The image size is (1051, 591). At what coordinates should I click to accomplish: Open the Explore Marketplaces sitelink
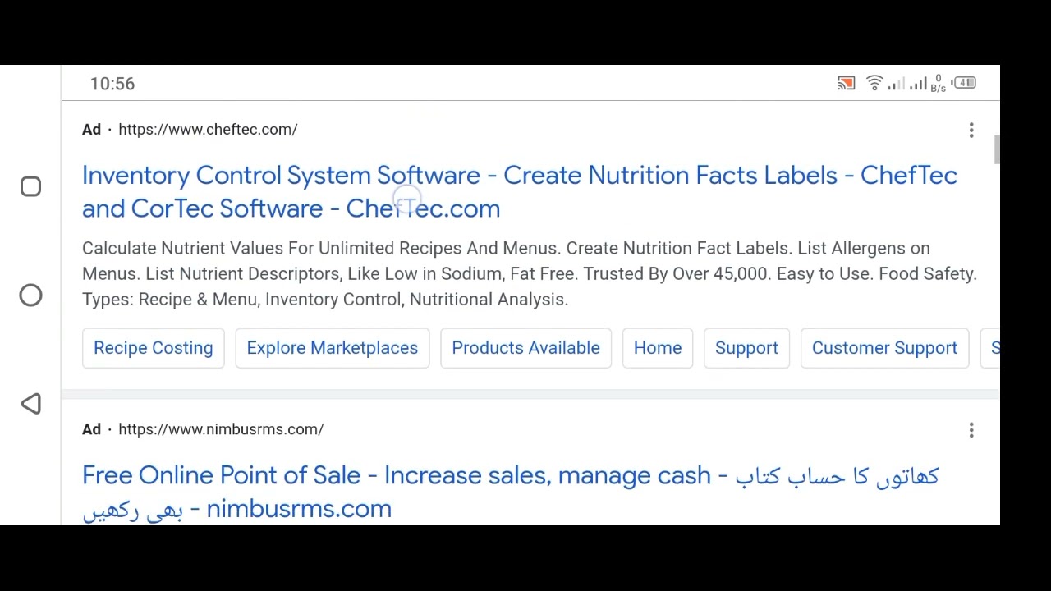click(333, 348)
